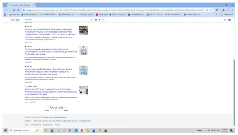Open thumbnail of the Marea Britanie article
The image size is (238, 135).
coord(84,90)
